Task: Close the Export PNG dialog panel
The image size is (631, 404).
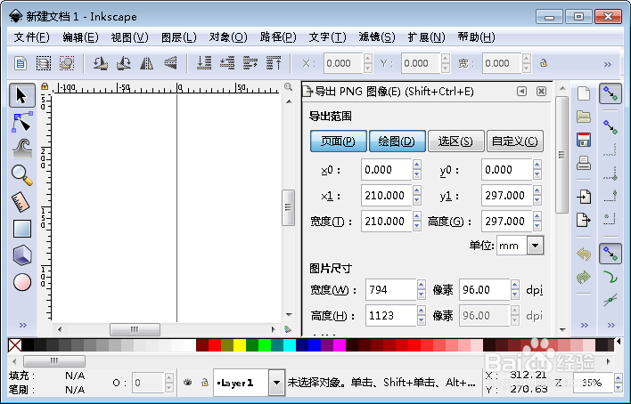Action: (541, 92)
